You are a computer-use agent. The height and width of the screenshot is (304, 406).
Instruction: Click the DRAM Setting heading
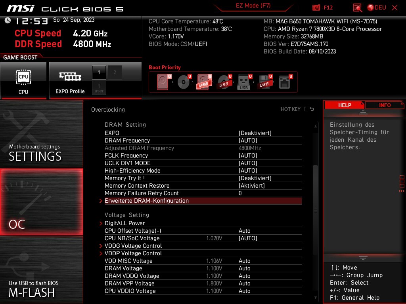tap(125, 125)
